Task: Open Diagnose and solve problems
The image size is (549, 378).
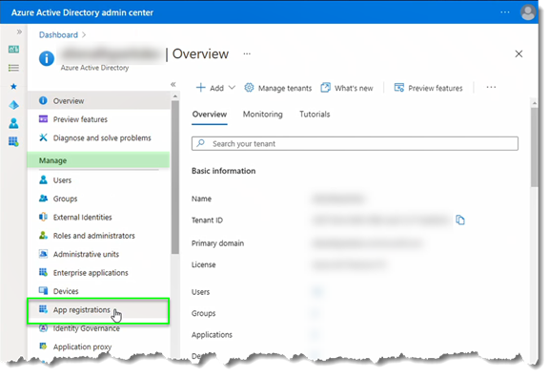Action: point(98,137)
